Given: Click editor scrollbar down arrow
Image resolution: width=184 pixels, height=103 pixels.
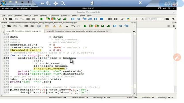Looking at the screenshot, I should tap(135, 94).
